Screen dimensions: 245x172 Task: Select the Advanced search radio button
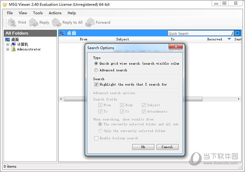coord(96,70)
